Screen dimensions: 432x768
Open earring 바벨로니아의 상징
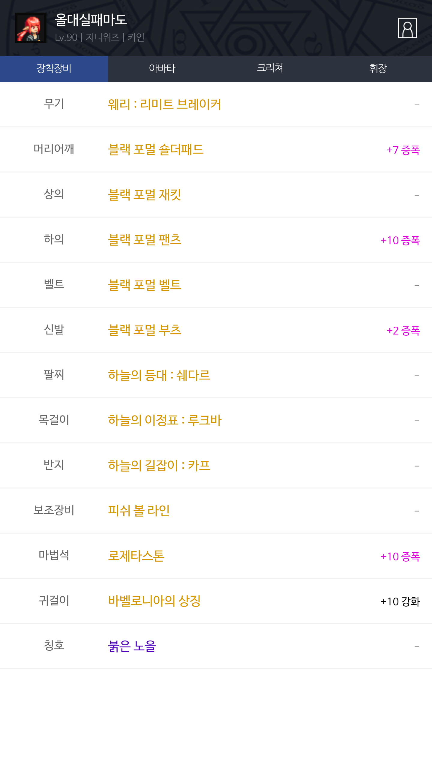154,601
